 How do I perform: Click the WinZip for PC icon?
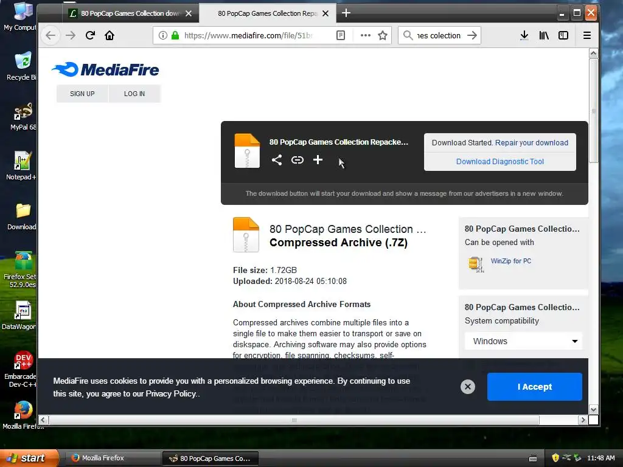(x=476, y=264)
